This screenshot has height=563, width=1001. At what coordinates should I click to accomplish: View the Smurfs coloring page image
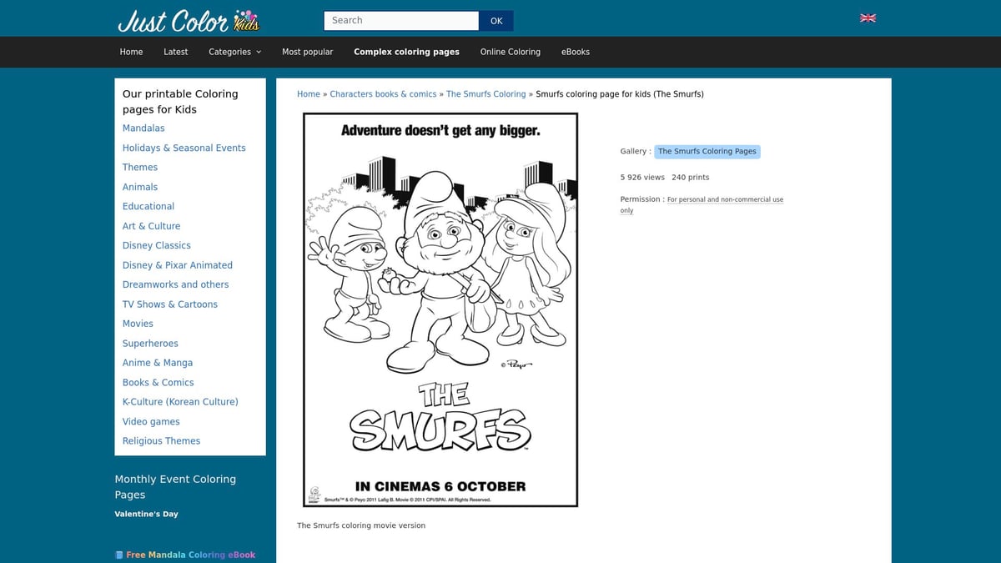(x=440, y=309)
